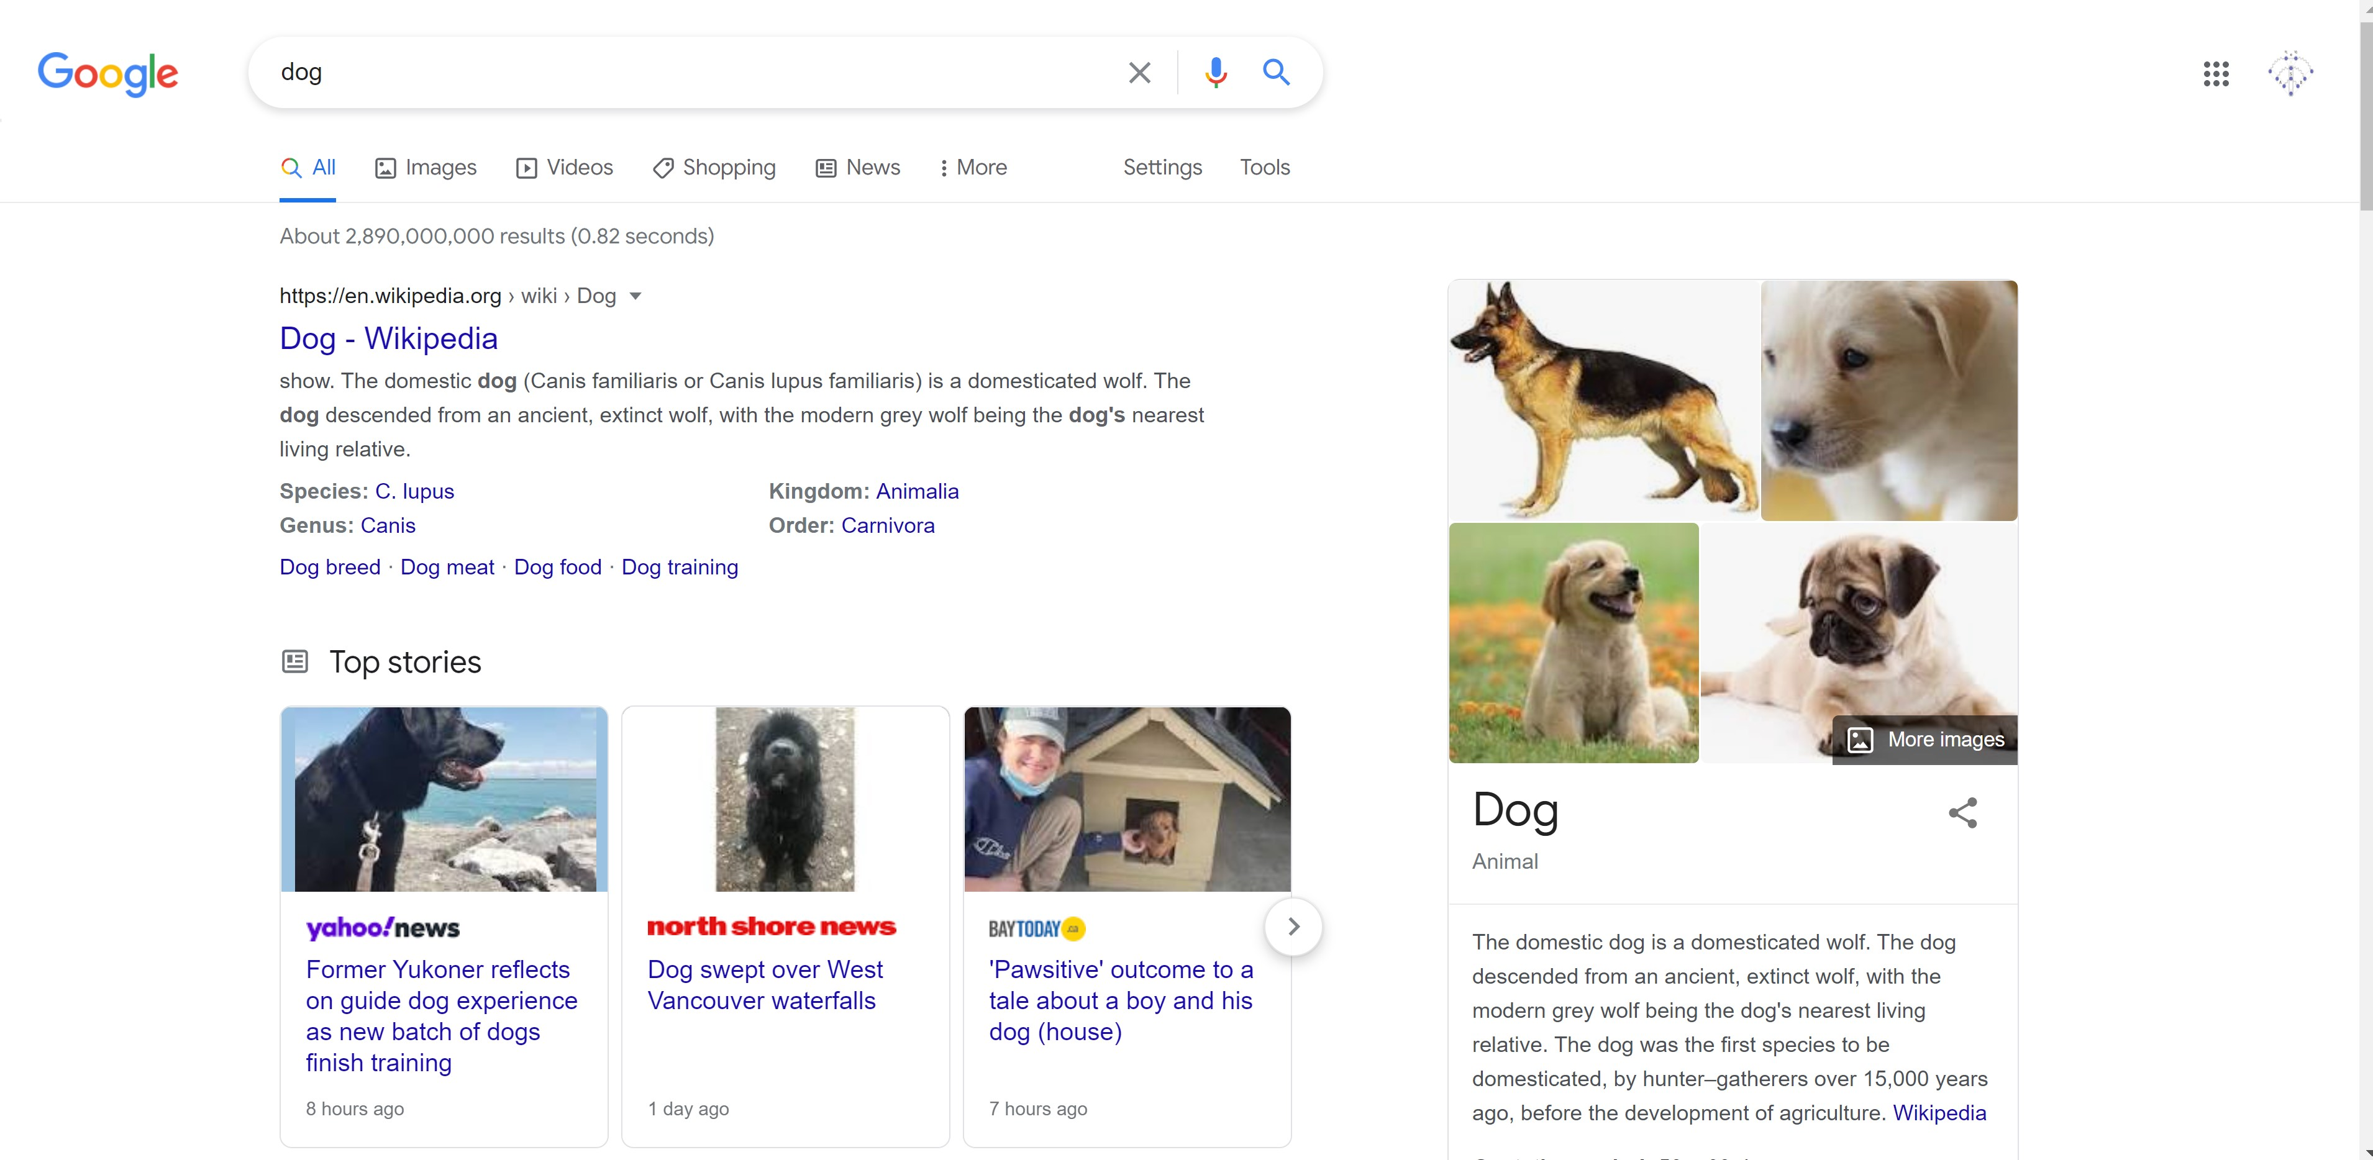Click the Google logo
2373x1160 pixels.
(108, 74)
